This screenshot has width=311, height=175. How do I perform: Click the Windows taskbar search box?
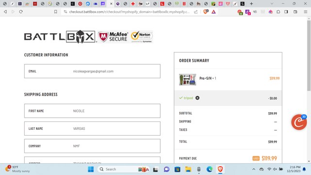(x=123, y=169)
